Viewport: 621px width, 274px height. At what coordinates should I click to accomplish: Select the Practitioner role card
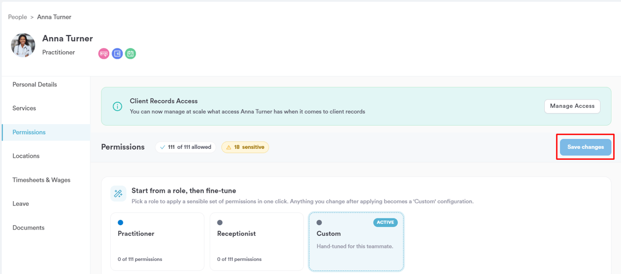[x=157, y=242]
